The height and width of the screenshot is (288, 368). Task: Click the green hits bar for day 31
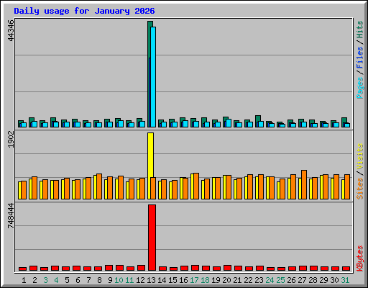344,120
